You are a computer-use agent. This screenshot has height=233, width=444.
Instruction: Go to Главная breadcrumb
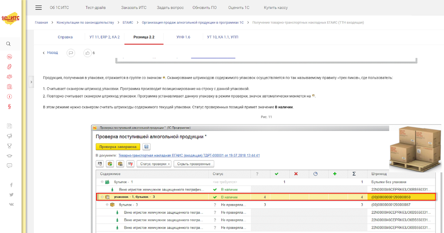pyautogui.click(x=41, y=23)
